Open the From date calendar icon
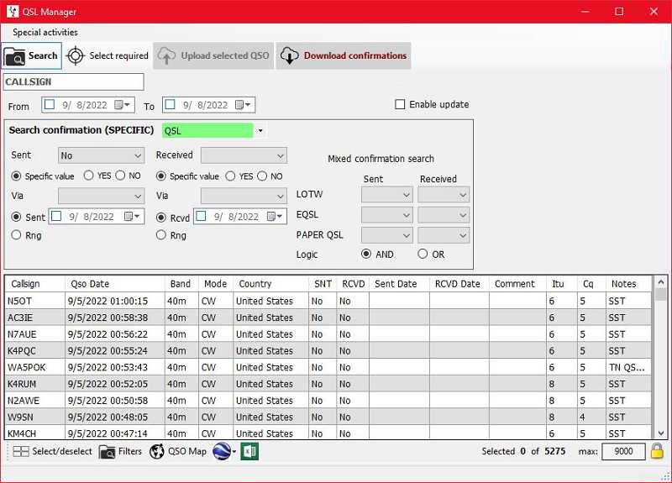Image resolution: width=672 pixels, height=483 pixels. tap(122, 105)
